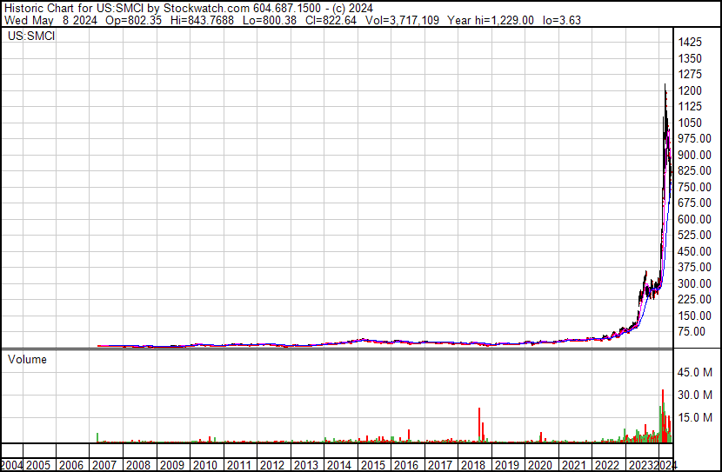Click the lo=3.63 year low value
The width and height of the screenshot is (722, 472).
coord(562,20)
